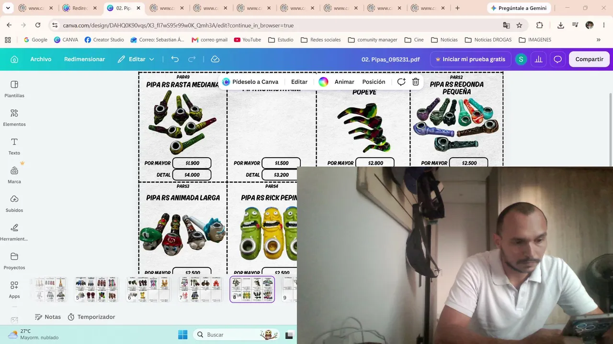Open Herramientas panel in sidebar
Screen dimensions: 613x344
click(x=14, y=232)
